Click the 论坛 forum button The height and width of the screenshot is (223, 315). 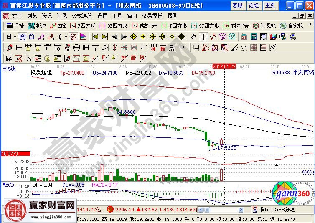254,5
